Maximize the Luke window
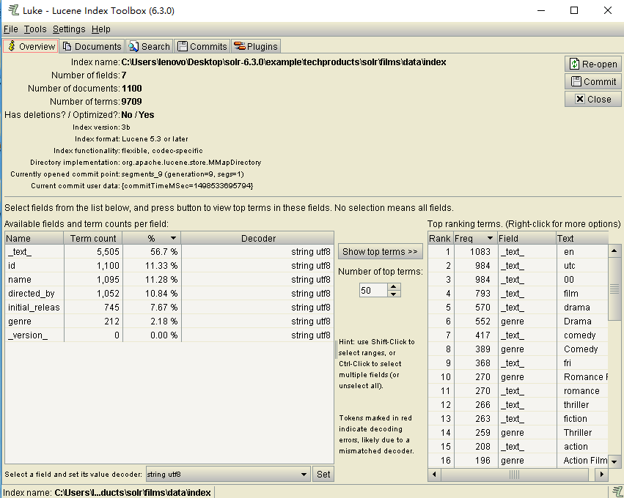The width and height of the screenshot is (624, 498). tap(574, 10)
